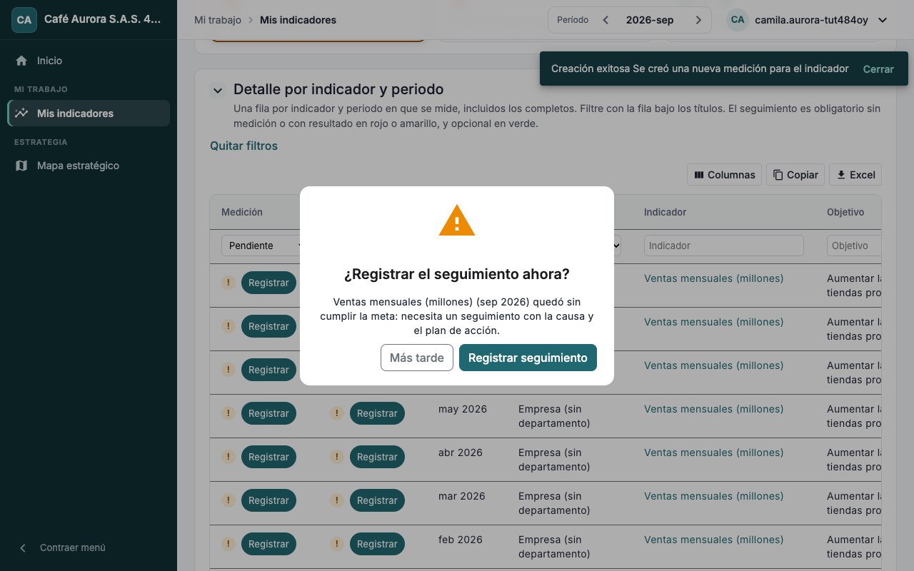Focus the Indicador filter input field
This screenshot has height=571, width=914.
coord(724,246)
